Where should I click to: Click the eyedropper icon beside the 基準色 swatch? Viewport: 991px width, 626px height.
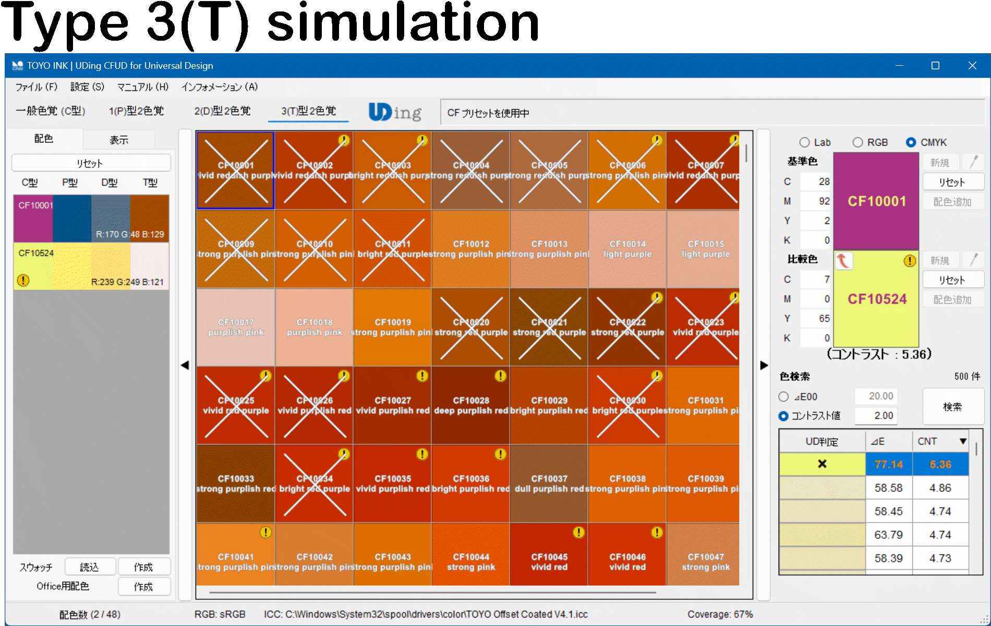[x=973, y=162]
